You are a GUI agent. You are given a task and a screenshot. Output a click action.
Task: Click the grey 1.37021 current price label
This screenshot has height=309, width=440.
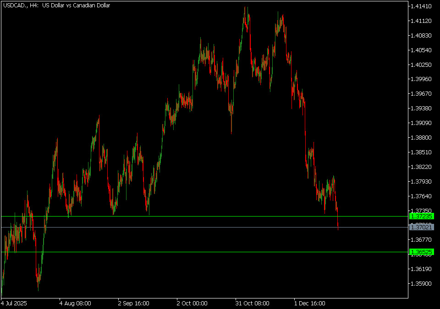(x=422, y=227)
